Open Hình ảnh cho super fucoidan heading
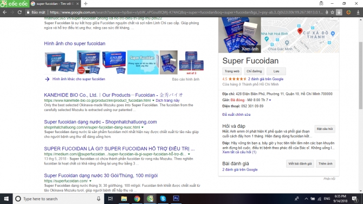The height and width of the screenshot is (204, 363). [75, 43]
